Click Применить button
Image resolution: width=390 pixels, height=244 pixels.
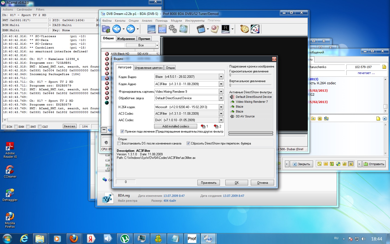pos(209,183)
